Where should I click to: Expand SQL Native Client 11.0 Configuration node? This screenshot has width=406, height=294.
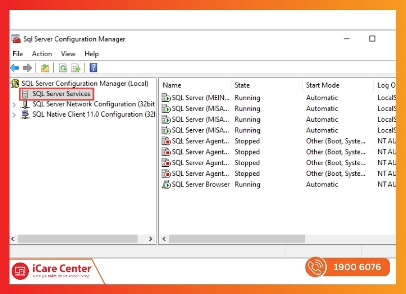coord(14,115)
